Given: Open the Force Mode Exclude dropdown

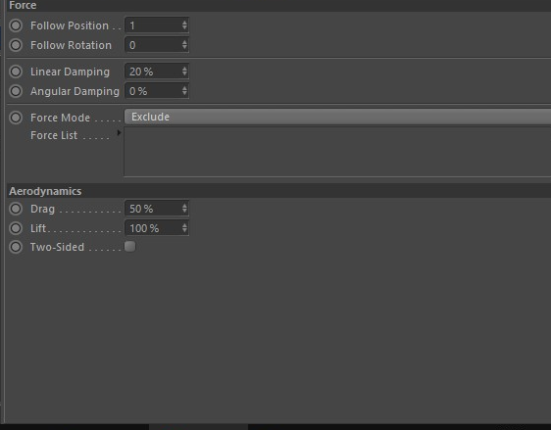Looking at the screenshot, I should 337,117.
